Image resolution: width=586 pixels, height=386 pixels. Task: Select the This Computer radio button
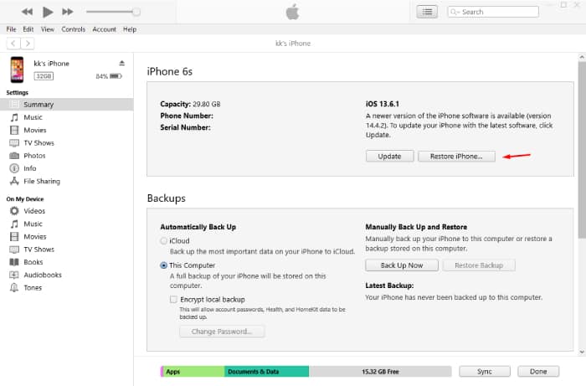pos(164,265)
